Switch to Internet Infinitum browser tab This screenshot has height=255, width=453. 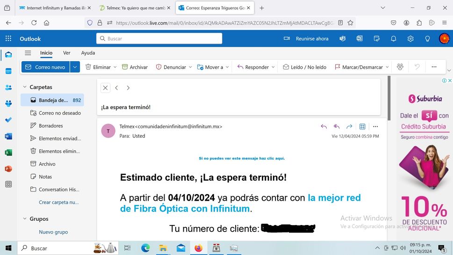pos(54,8)
